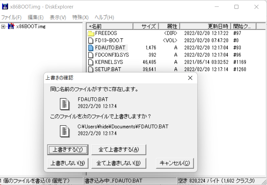Sort by the 更新日時 column header
This screenshot has width=267, height=185.
206,27
